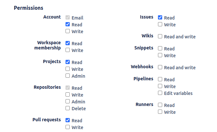Check Webhooks Read and write checkbox
The height and width of the screenshot is (132, 217).
coord(160,67)
